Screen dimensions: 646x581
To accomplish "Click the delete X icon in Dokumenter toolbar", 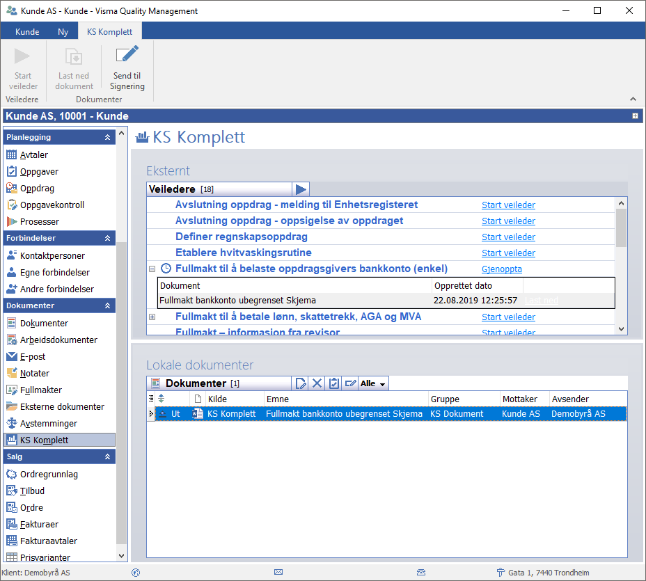I will coord(317,383).
